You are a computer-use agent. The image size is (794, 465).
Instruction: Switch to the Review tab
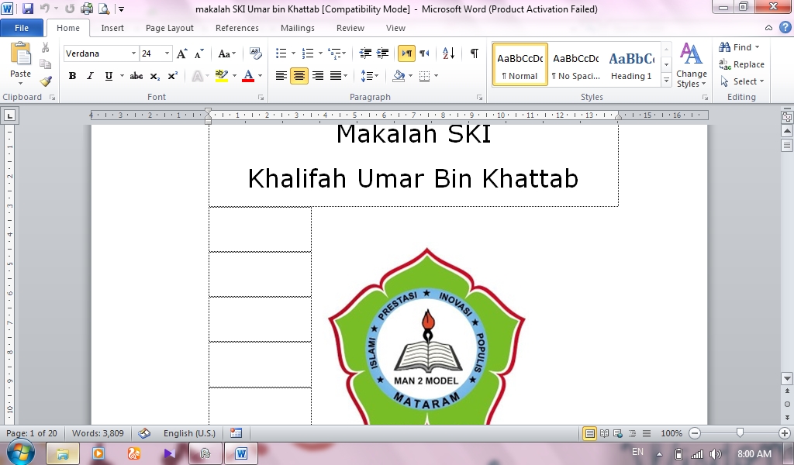tap(350, 28)
